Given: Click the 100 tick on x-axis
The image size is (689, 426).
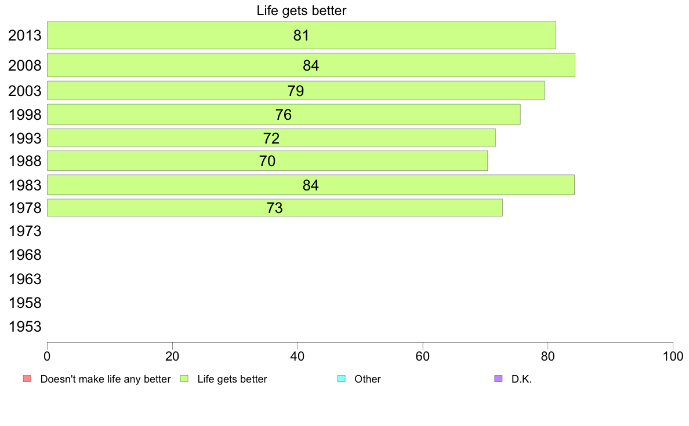Looking at the screenshot, I should pos(673,356).
